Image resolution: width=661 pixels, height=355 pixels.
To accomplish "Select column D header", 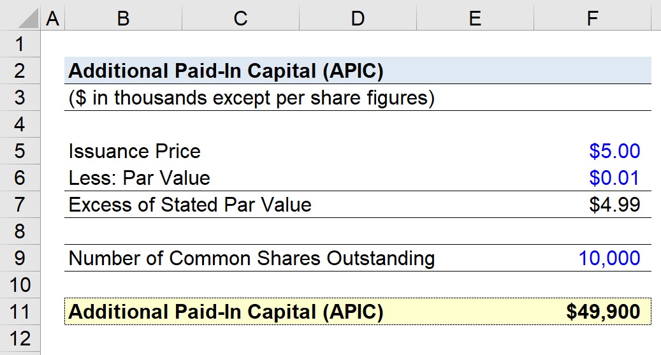I will 358,20.
